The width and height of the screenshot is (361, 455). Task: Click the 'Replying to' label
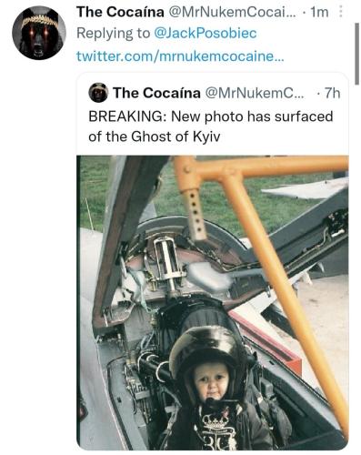click(114, 33)
